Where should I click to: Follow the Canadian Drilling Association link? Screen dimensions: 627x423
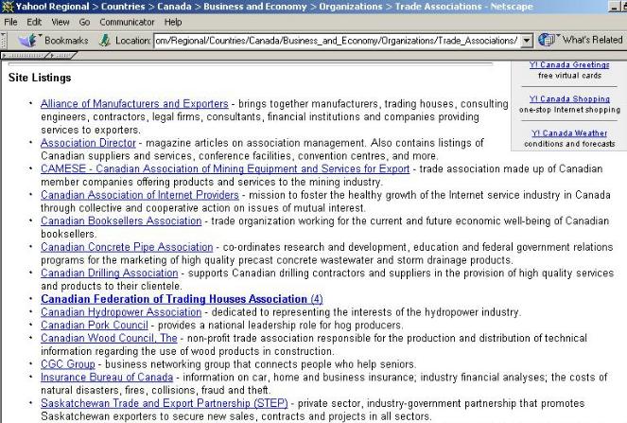click(x=109, y=273)
